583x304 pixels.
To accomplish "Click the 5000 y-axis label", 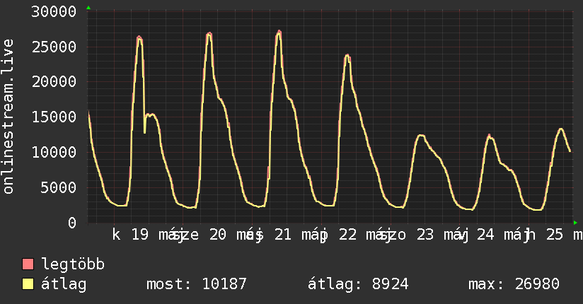I will pyautogui.click(x=59, y=187).
